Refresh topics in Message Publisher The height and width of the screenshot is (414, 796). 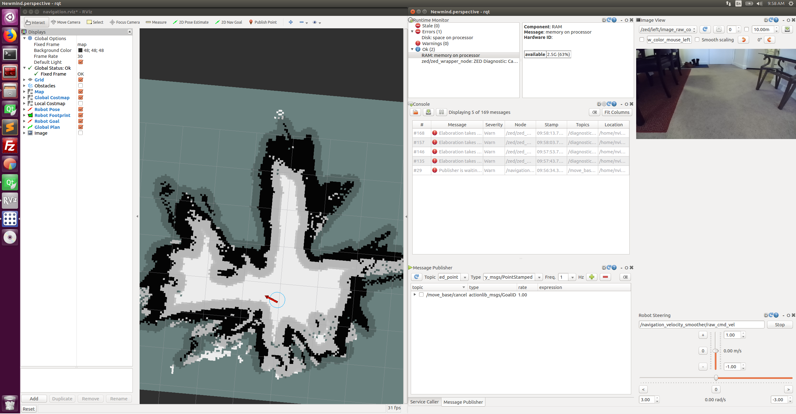point(417,277)
